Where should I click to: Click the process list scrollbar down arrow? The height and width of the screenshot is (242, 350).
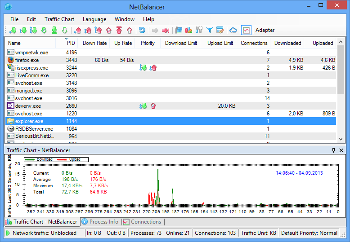tap(341, 139)
